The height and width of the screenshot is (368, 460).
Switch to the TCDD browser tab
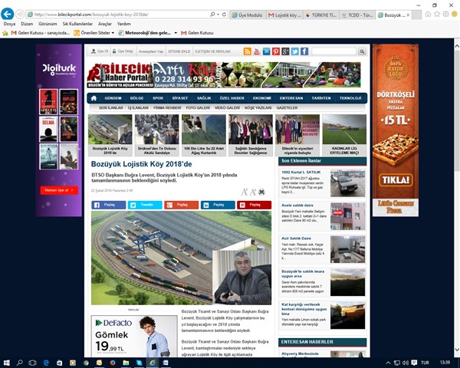[x=357, y=15]
